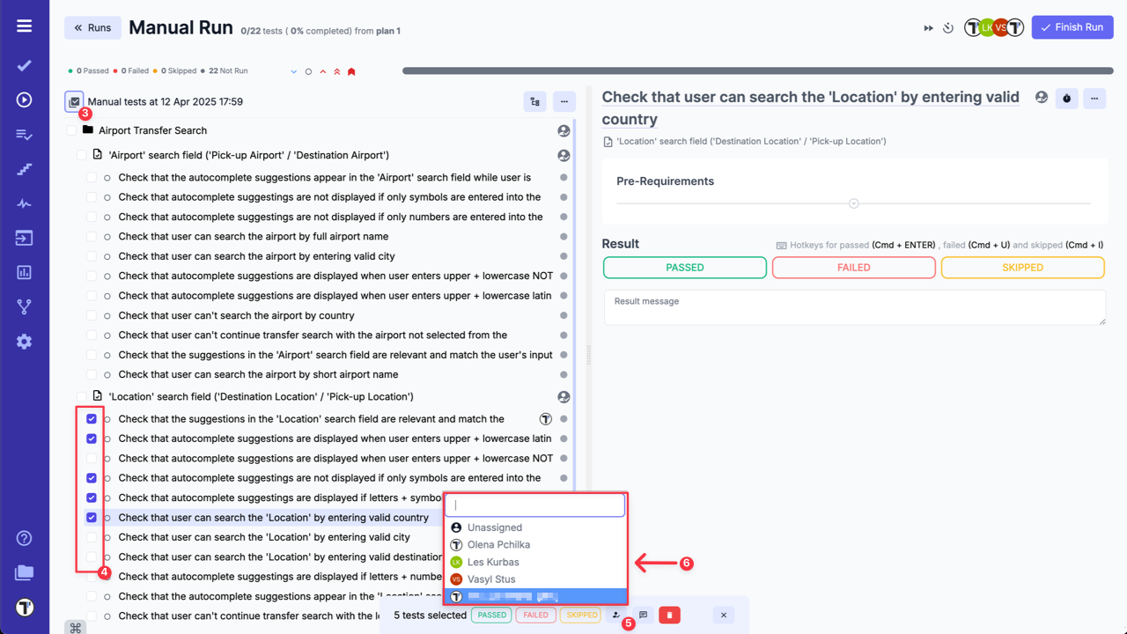
Task: Open the progress filter dropdown near 0 Not Run
Action: (293, 70)
